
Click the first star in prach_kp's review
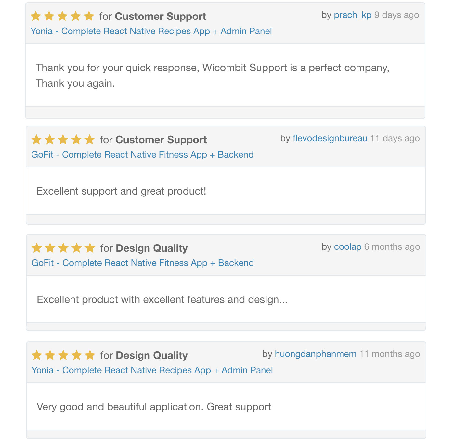click(x=36, y=16)
